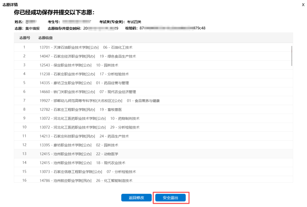This screenshot has height=207, width=307.
Task: Select row 12 廊坊职业技术学院 园林技术
Action: coord(114,145)
